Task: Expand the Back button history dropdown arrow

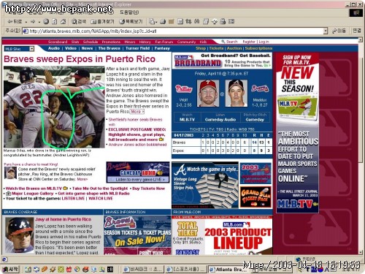Action: pyautogui.click(x=26, y=22)
